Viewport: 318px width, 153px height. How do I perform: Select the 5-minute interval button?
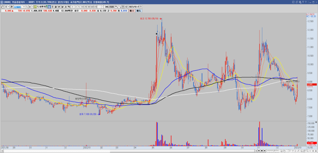click(x=79, y=7)
